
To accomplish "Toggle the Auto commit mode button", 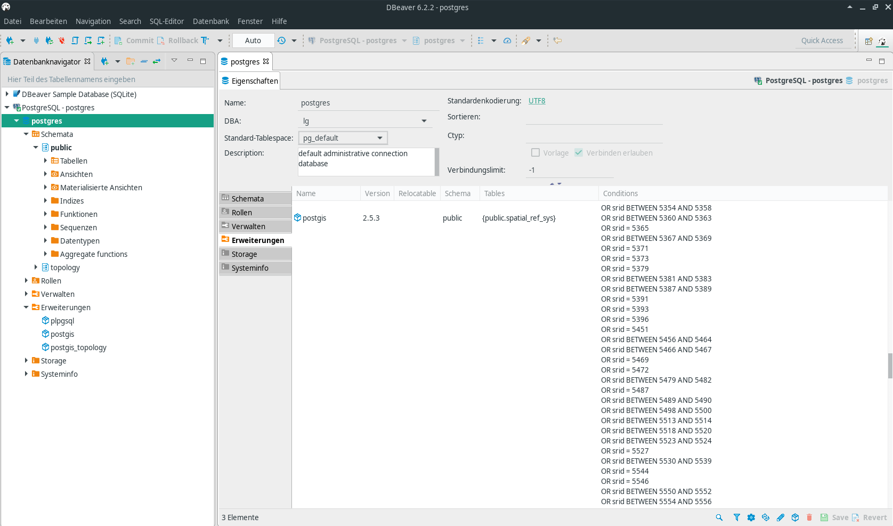I will tap(253, 40).
